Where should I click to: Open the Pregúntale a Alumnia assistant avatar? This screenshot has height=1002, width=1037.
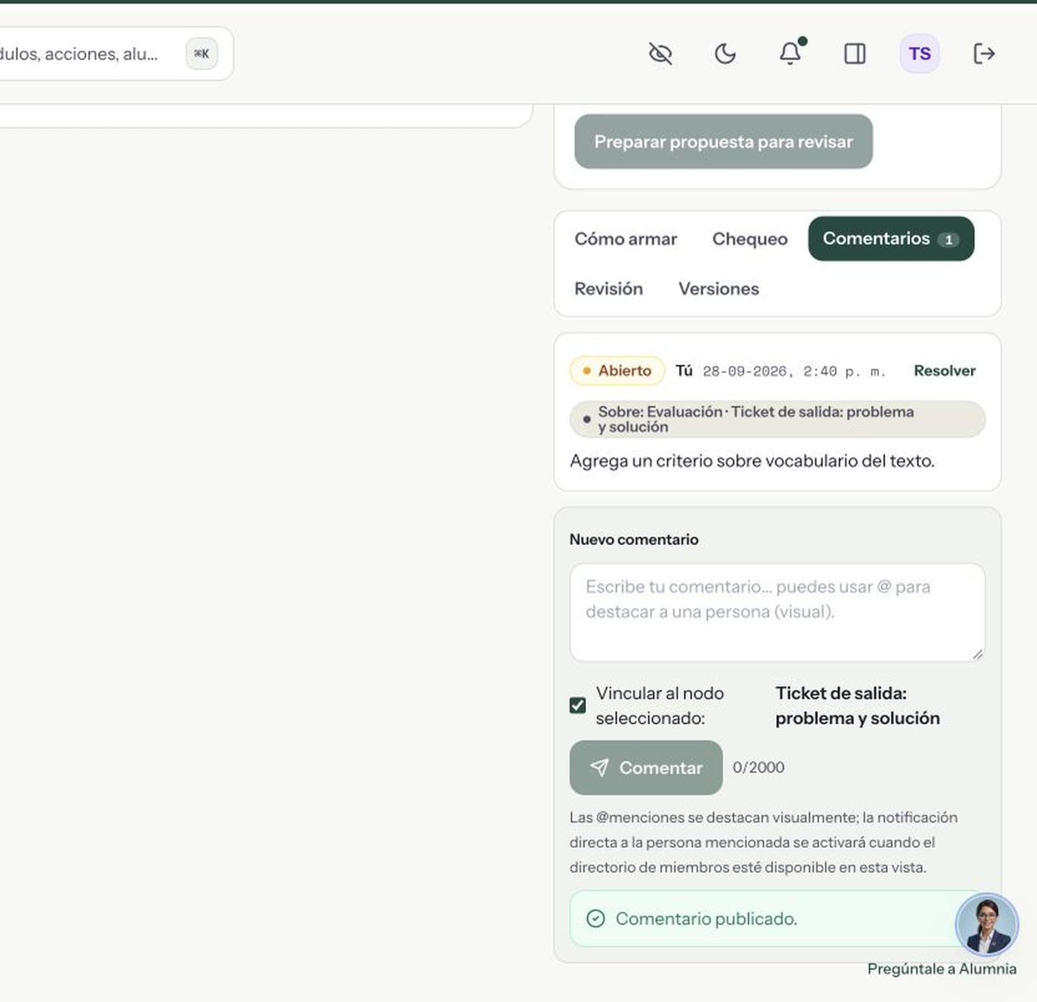[x=986, y=925]
